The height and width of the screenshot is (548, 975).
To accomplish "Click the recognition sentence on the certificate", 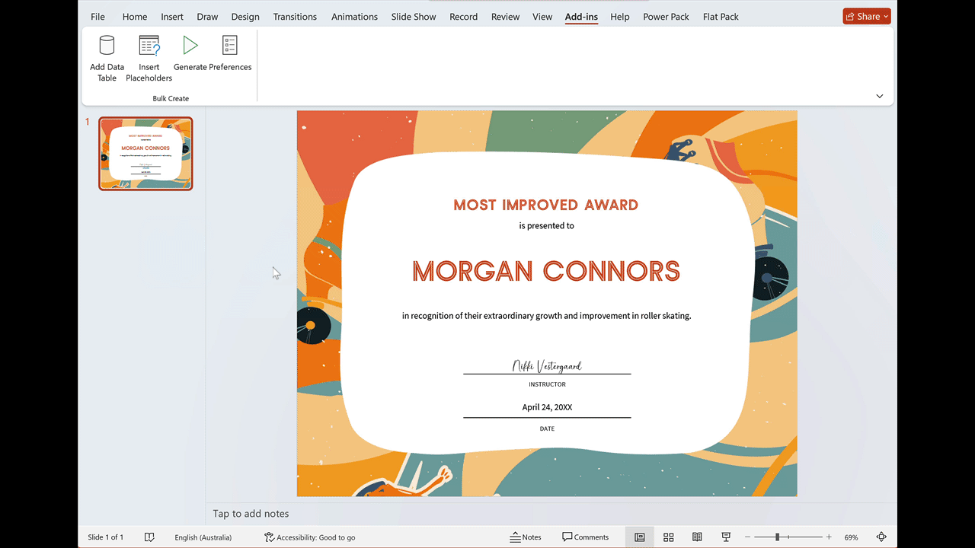I will [x=547, y=316].
